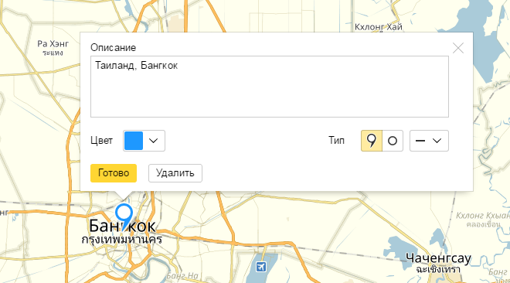Click the Ра Хэнг map label
The height and width of the screenshot is (283, 510).
coord(53,43)
